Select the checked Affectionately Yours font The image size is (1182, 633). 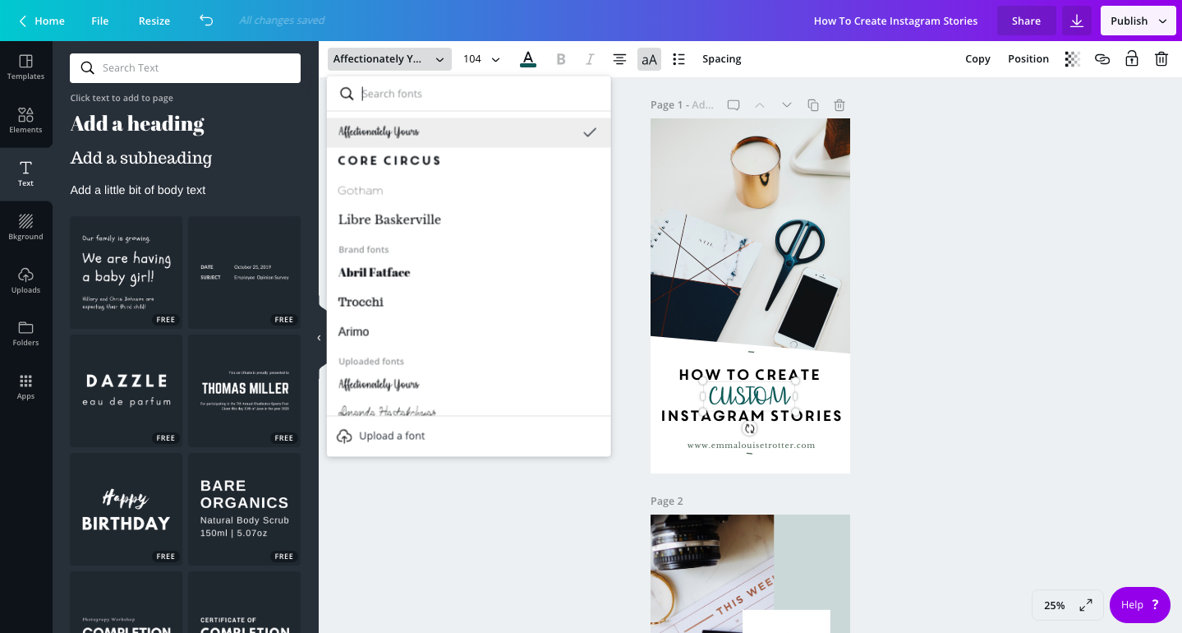(469, 132)
